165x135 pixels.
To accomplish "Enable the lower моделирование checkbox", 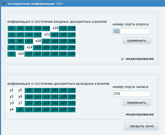I will pos(122,114).
